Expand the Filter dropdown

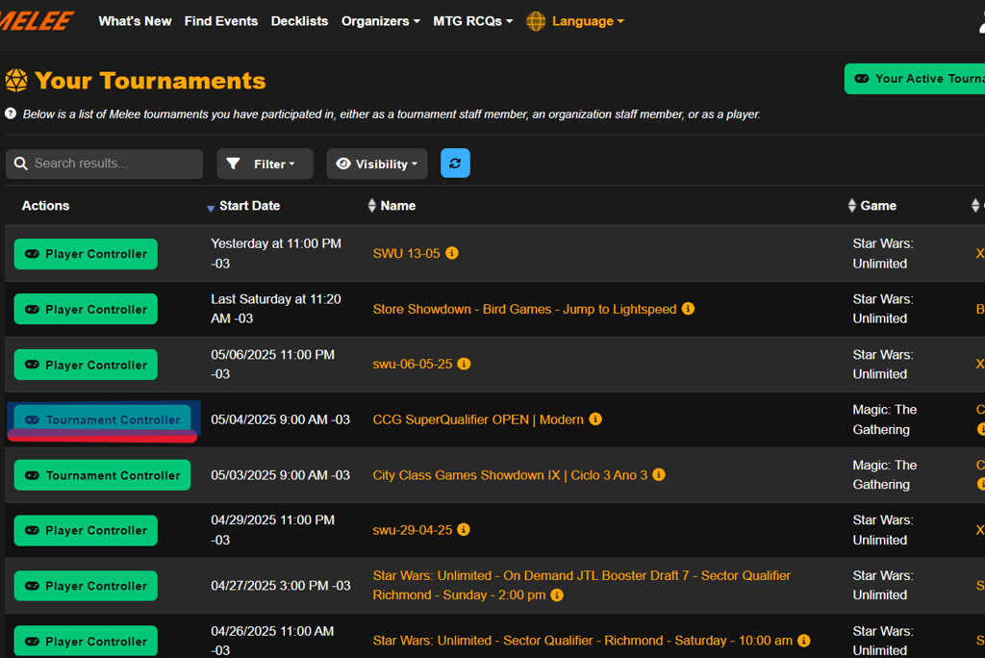click(x=265, y=164)
